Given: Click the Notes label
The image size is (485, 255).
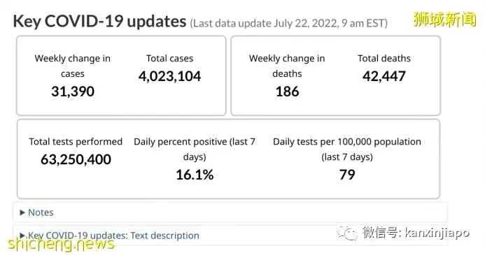Looking at the screenshot, I should 41,212.
